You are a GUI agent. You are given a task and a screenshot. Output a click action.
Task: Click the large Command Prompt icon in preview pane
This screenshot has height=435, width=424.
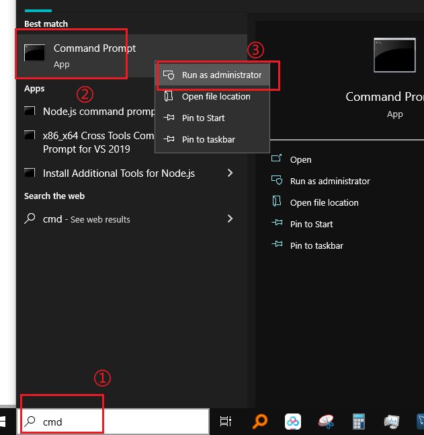point(394,55)
